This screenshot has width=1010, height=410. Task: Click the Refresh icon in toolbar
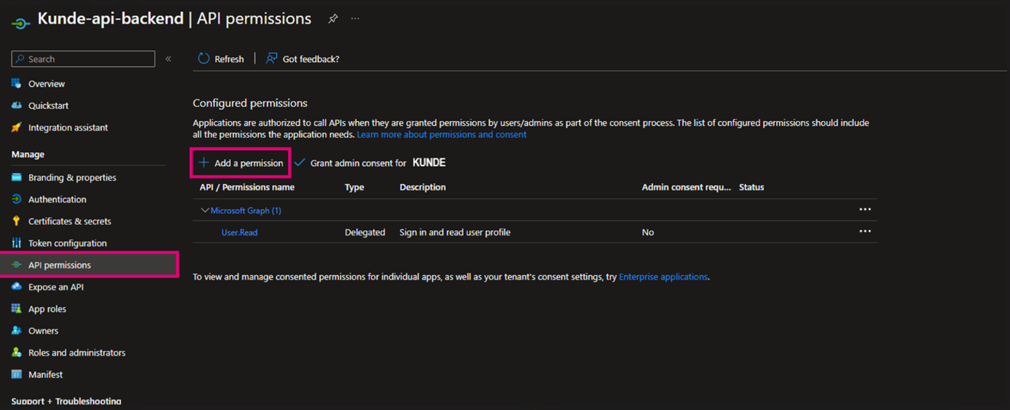(204, 58)
